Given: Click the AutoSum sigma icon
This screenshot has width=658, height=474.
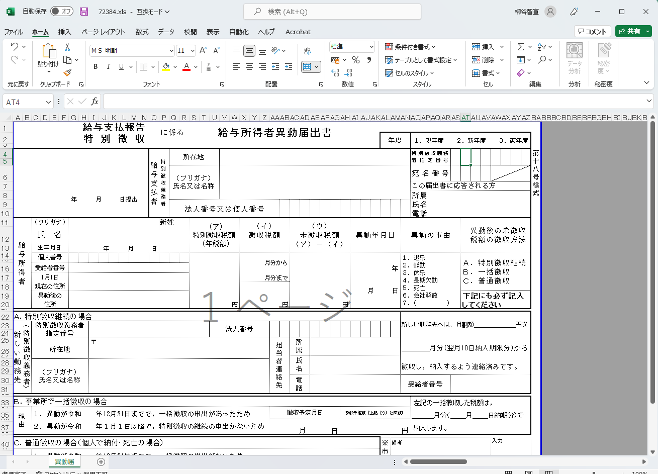Looking at the screenshot, I should [521, 47].
